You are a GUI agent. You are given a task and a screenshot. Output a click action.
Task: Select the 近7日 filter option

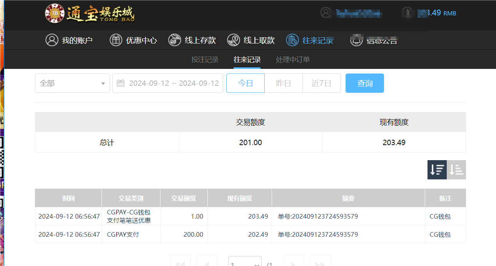coord(321,83)
